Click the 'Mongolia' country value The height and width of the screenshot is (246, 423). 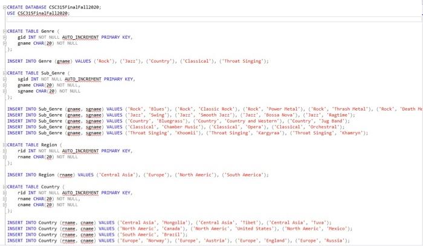click(175, 222)
